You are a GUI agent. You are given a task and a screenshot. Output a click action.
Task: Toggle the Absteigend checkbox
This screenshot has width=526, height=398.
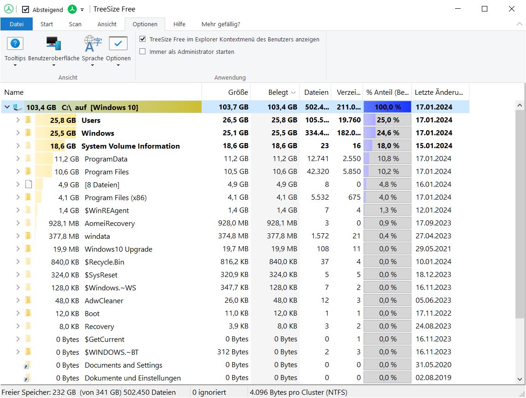tap(25, 9)
